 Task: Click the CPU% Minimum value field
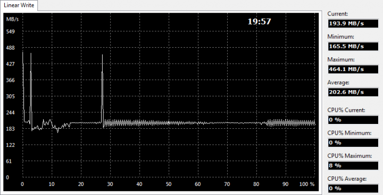[353, 143]
